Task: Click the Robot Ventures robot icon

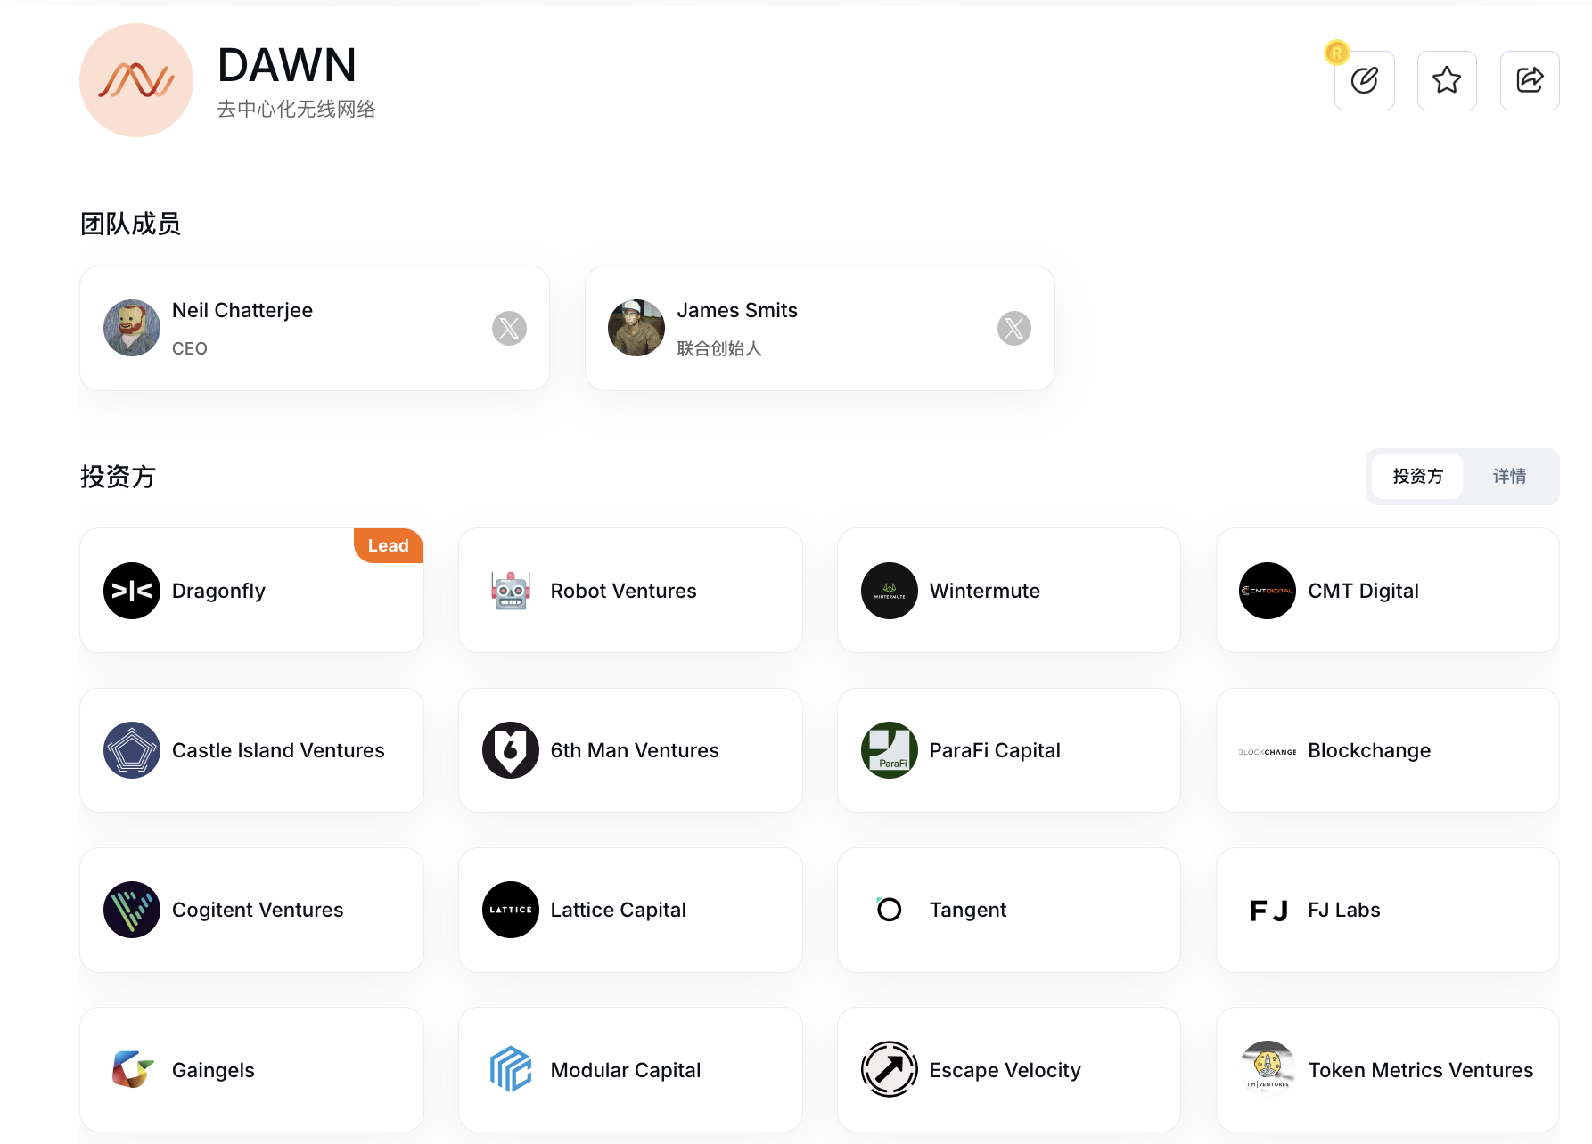Action: pos(511,591)
